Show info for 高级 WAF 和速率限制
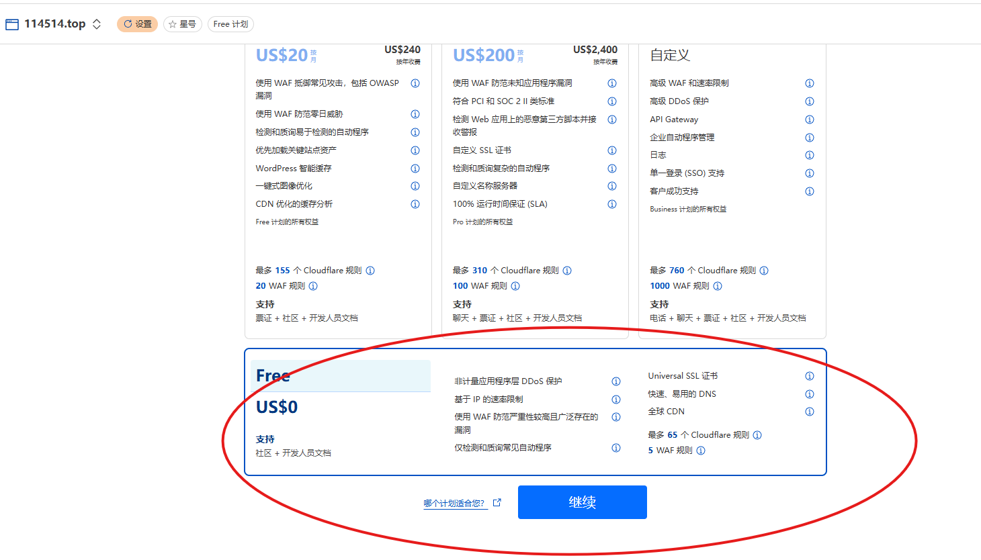The height and width of the screenshot is (560, 981). point(810,83)
